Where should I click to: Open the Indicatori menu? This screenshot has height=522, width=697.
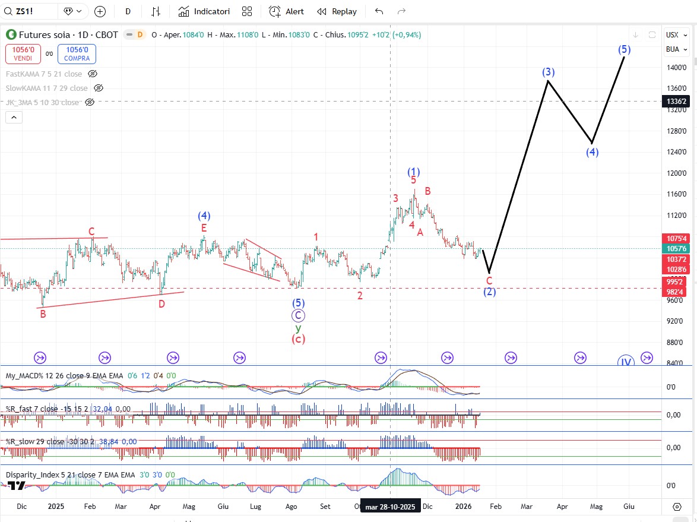(x=204, y=11)
